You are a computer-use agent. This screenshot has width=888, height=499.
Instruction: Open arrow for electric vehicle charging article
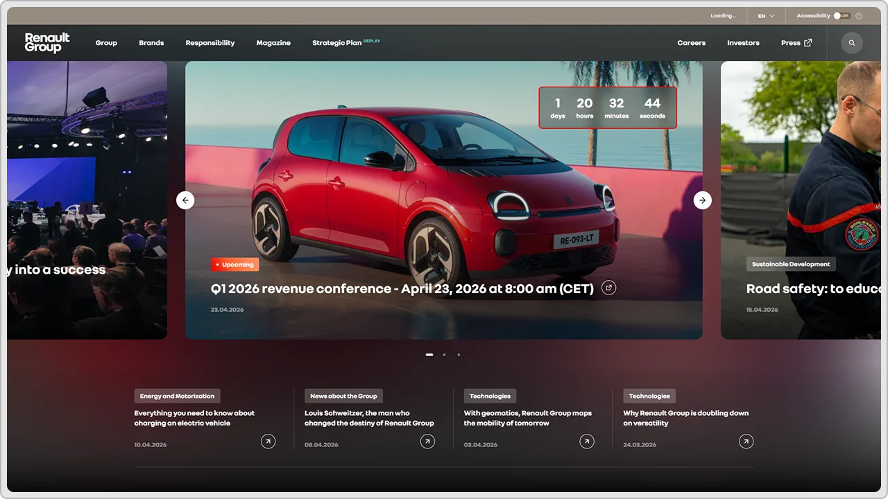point(268,441)
